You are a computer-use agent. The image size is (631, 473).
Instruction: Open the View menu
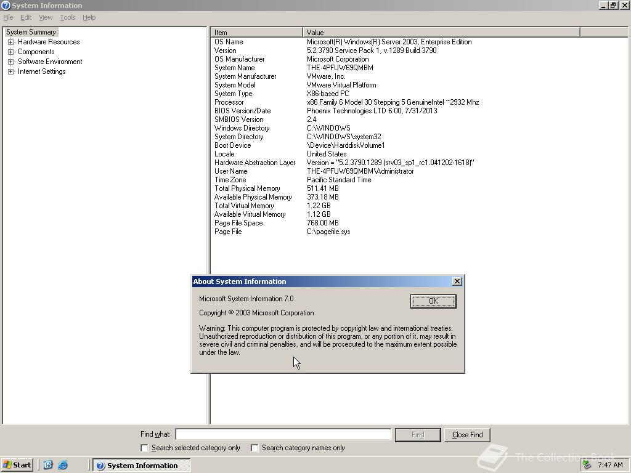[x=46, y=17]
